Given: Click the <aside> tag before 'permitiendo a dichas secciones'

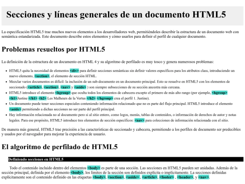Looking at the screenshot, I should click(x=15, y=109).
